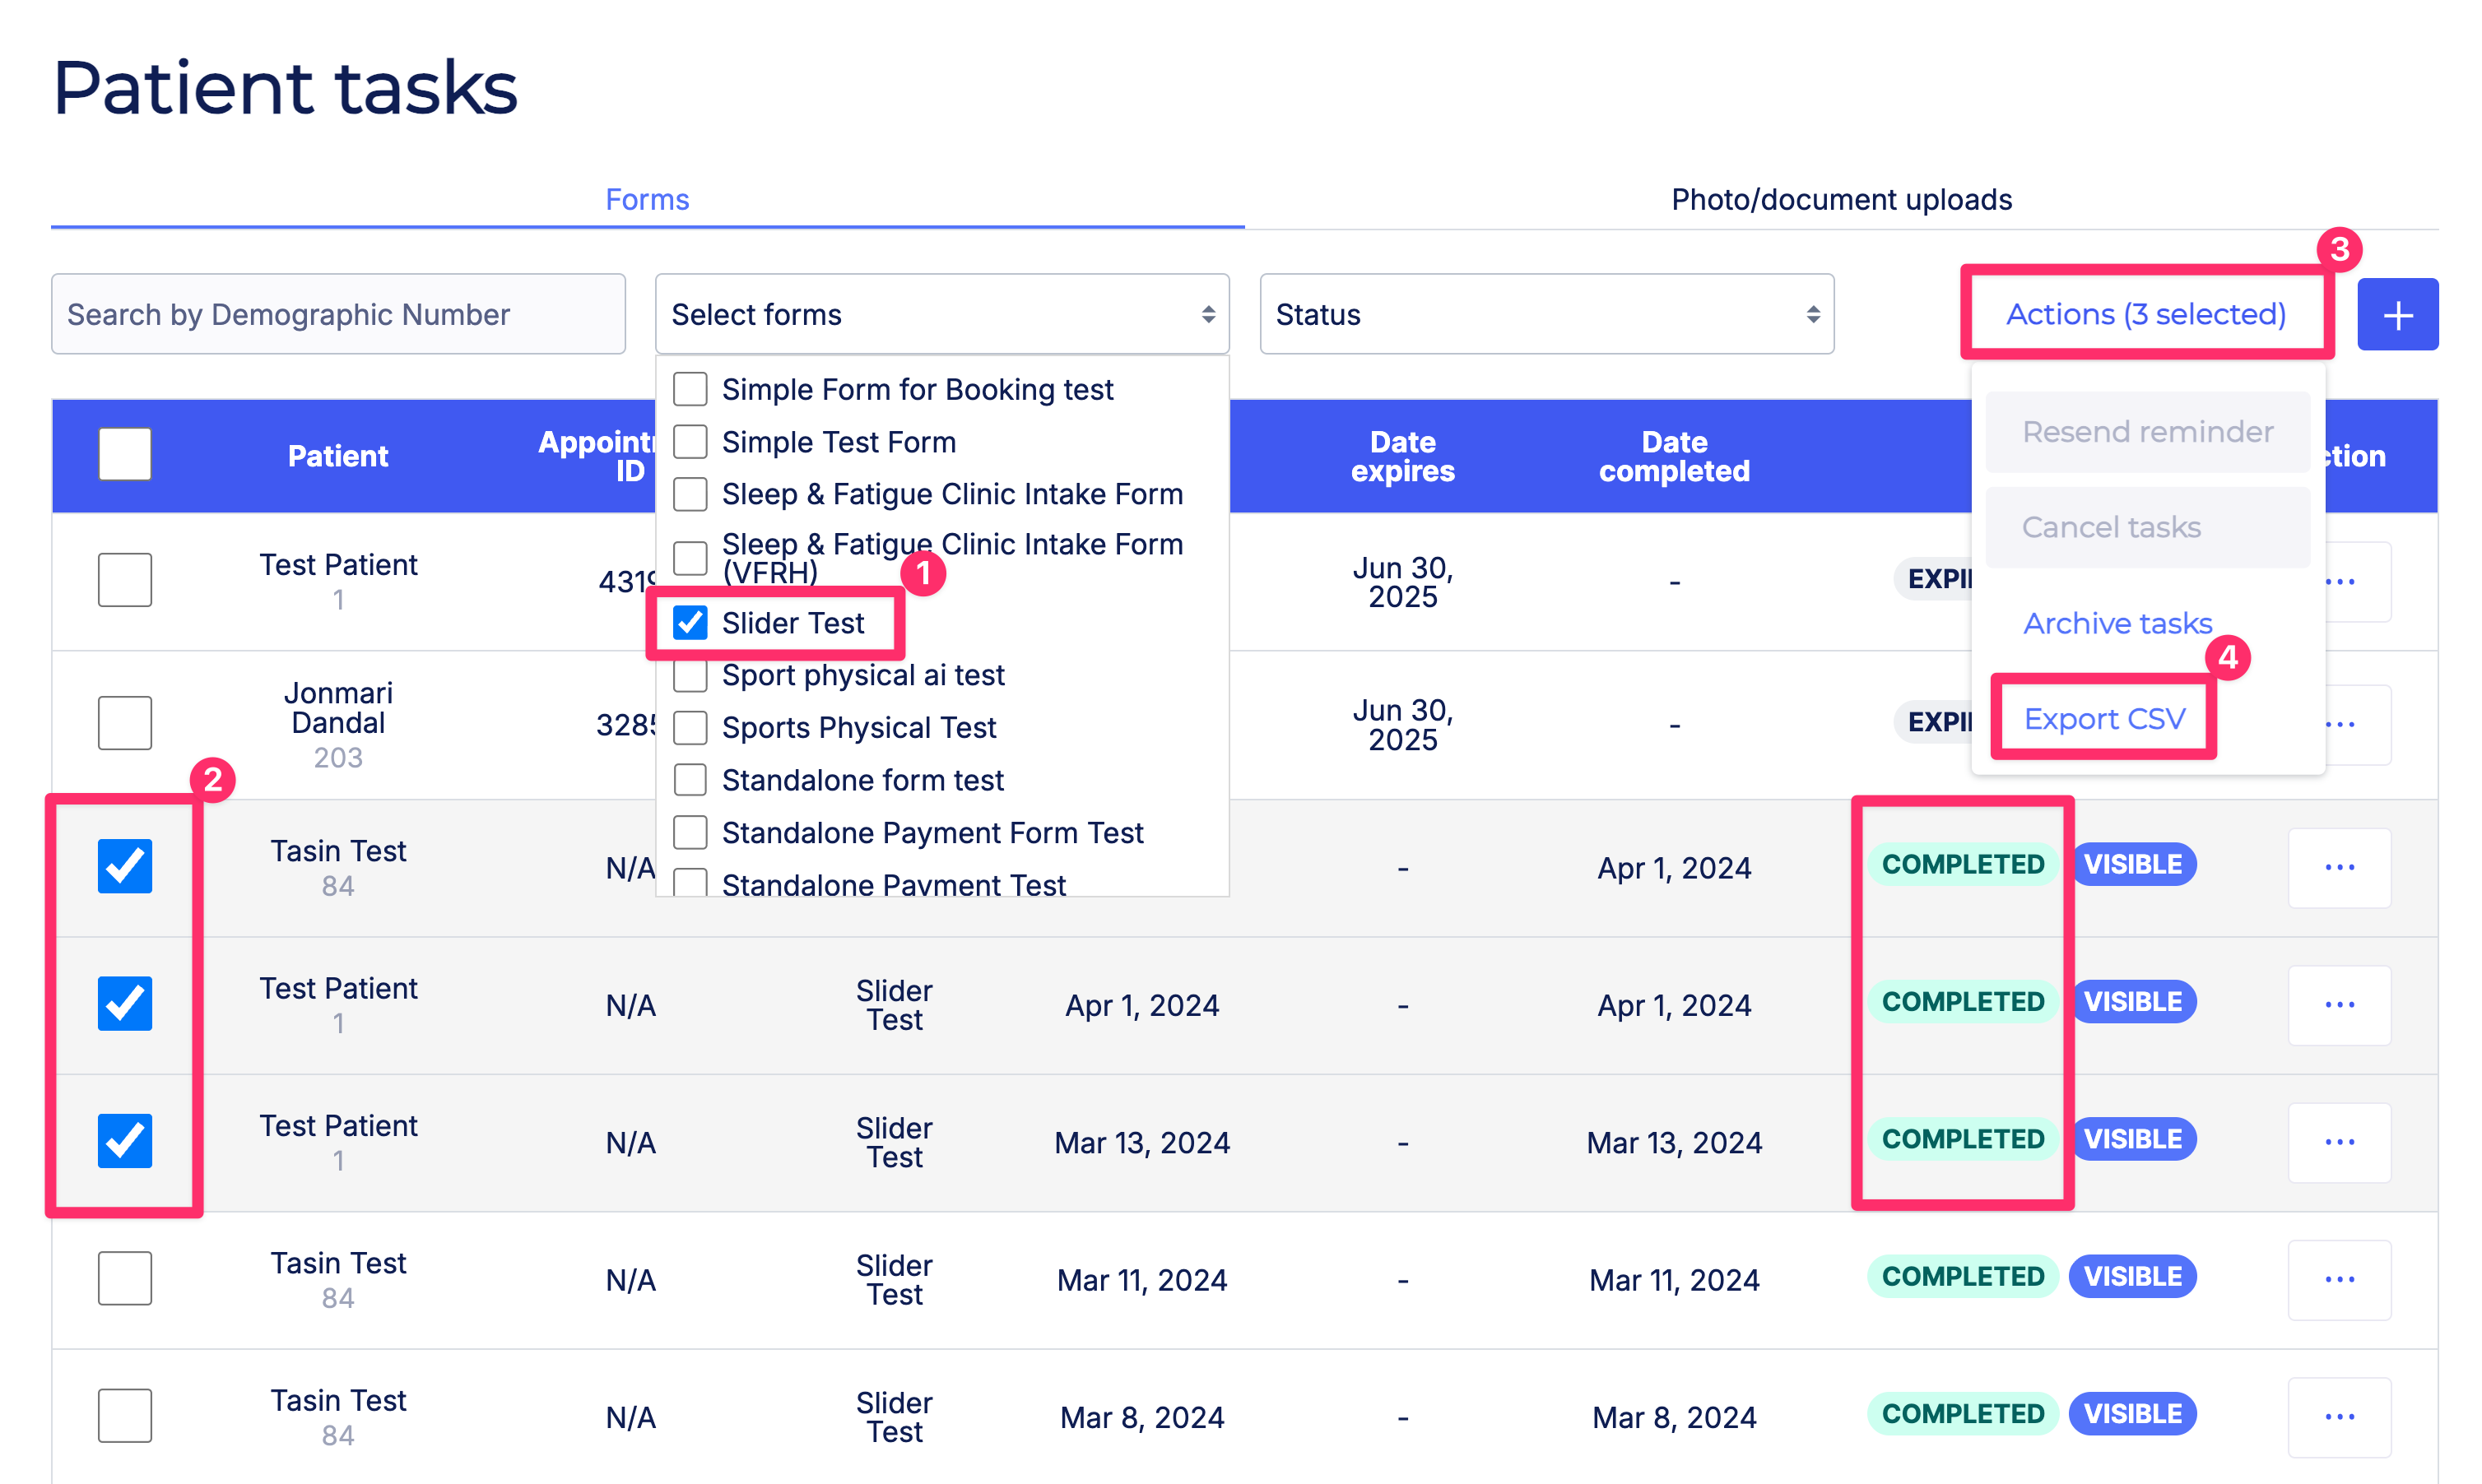The height and width of the screenshot is (1484, 2482).
Task: Collapse the Select forms dropdown
Action: (941, 315)
